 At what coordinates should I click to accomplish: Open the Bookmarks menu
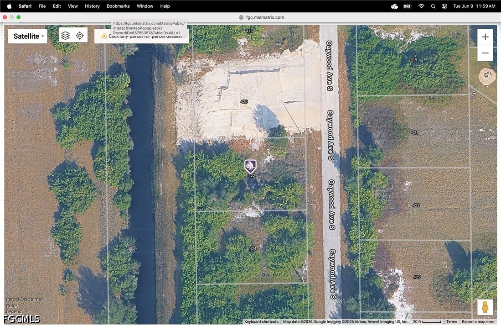(118, 6)
